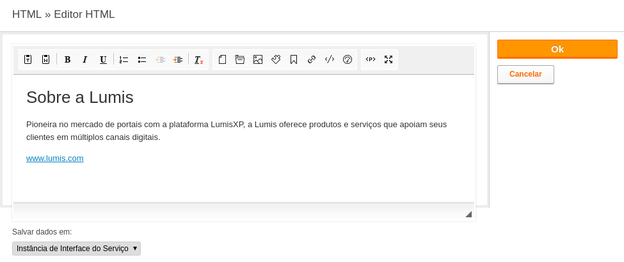
Task: Click the Paste as plain text icon
Action: [28, 59]
